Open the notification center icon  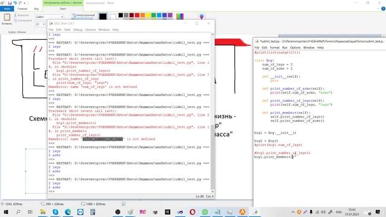(378, 212)
